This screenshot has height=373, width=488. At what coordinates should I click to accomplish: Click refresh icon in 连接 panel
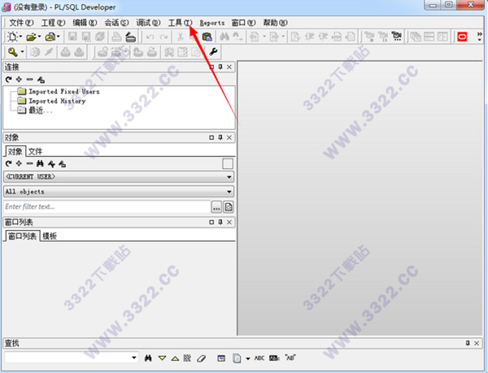(x=9, y=80)
